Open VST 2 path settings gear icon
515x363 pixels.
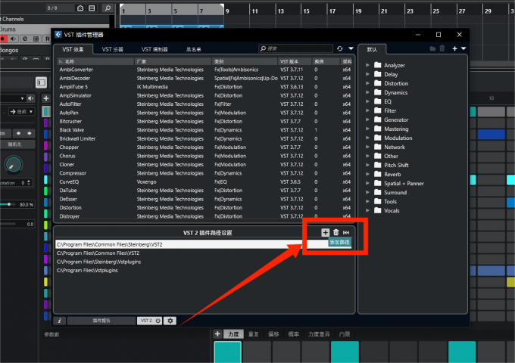(x=170, y=321)
